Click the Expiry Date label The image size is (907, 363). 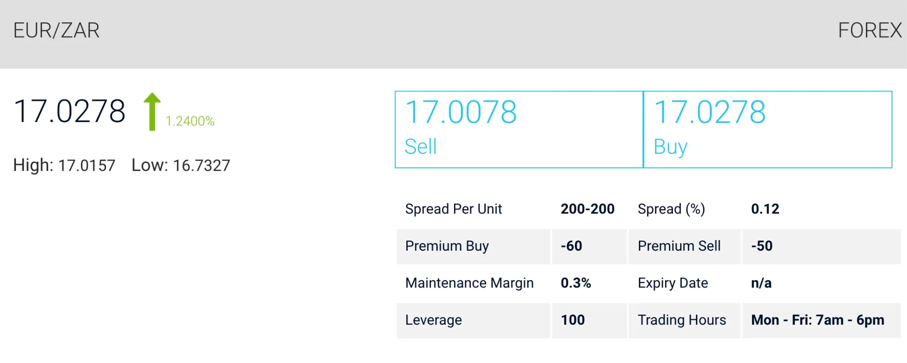[673, 283]
